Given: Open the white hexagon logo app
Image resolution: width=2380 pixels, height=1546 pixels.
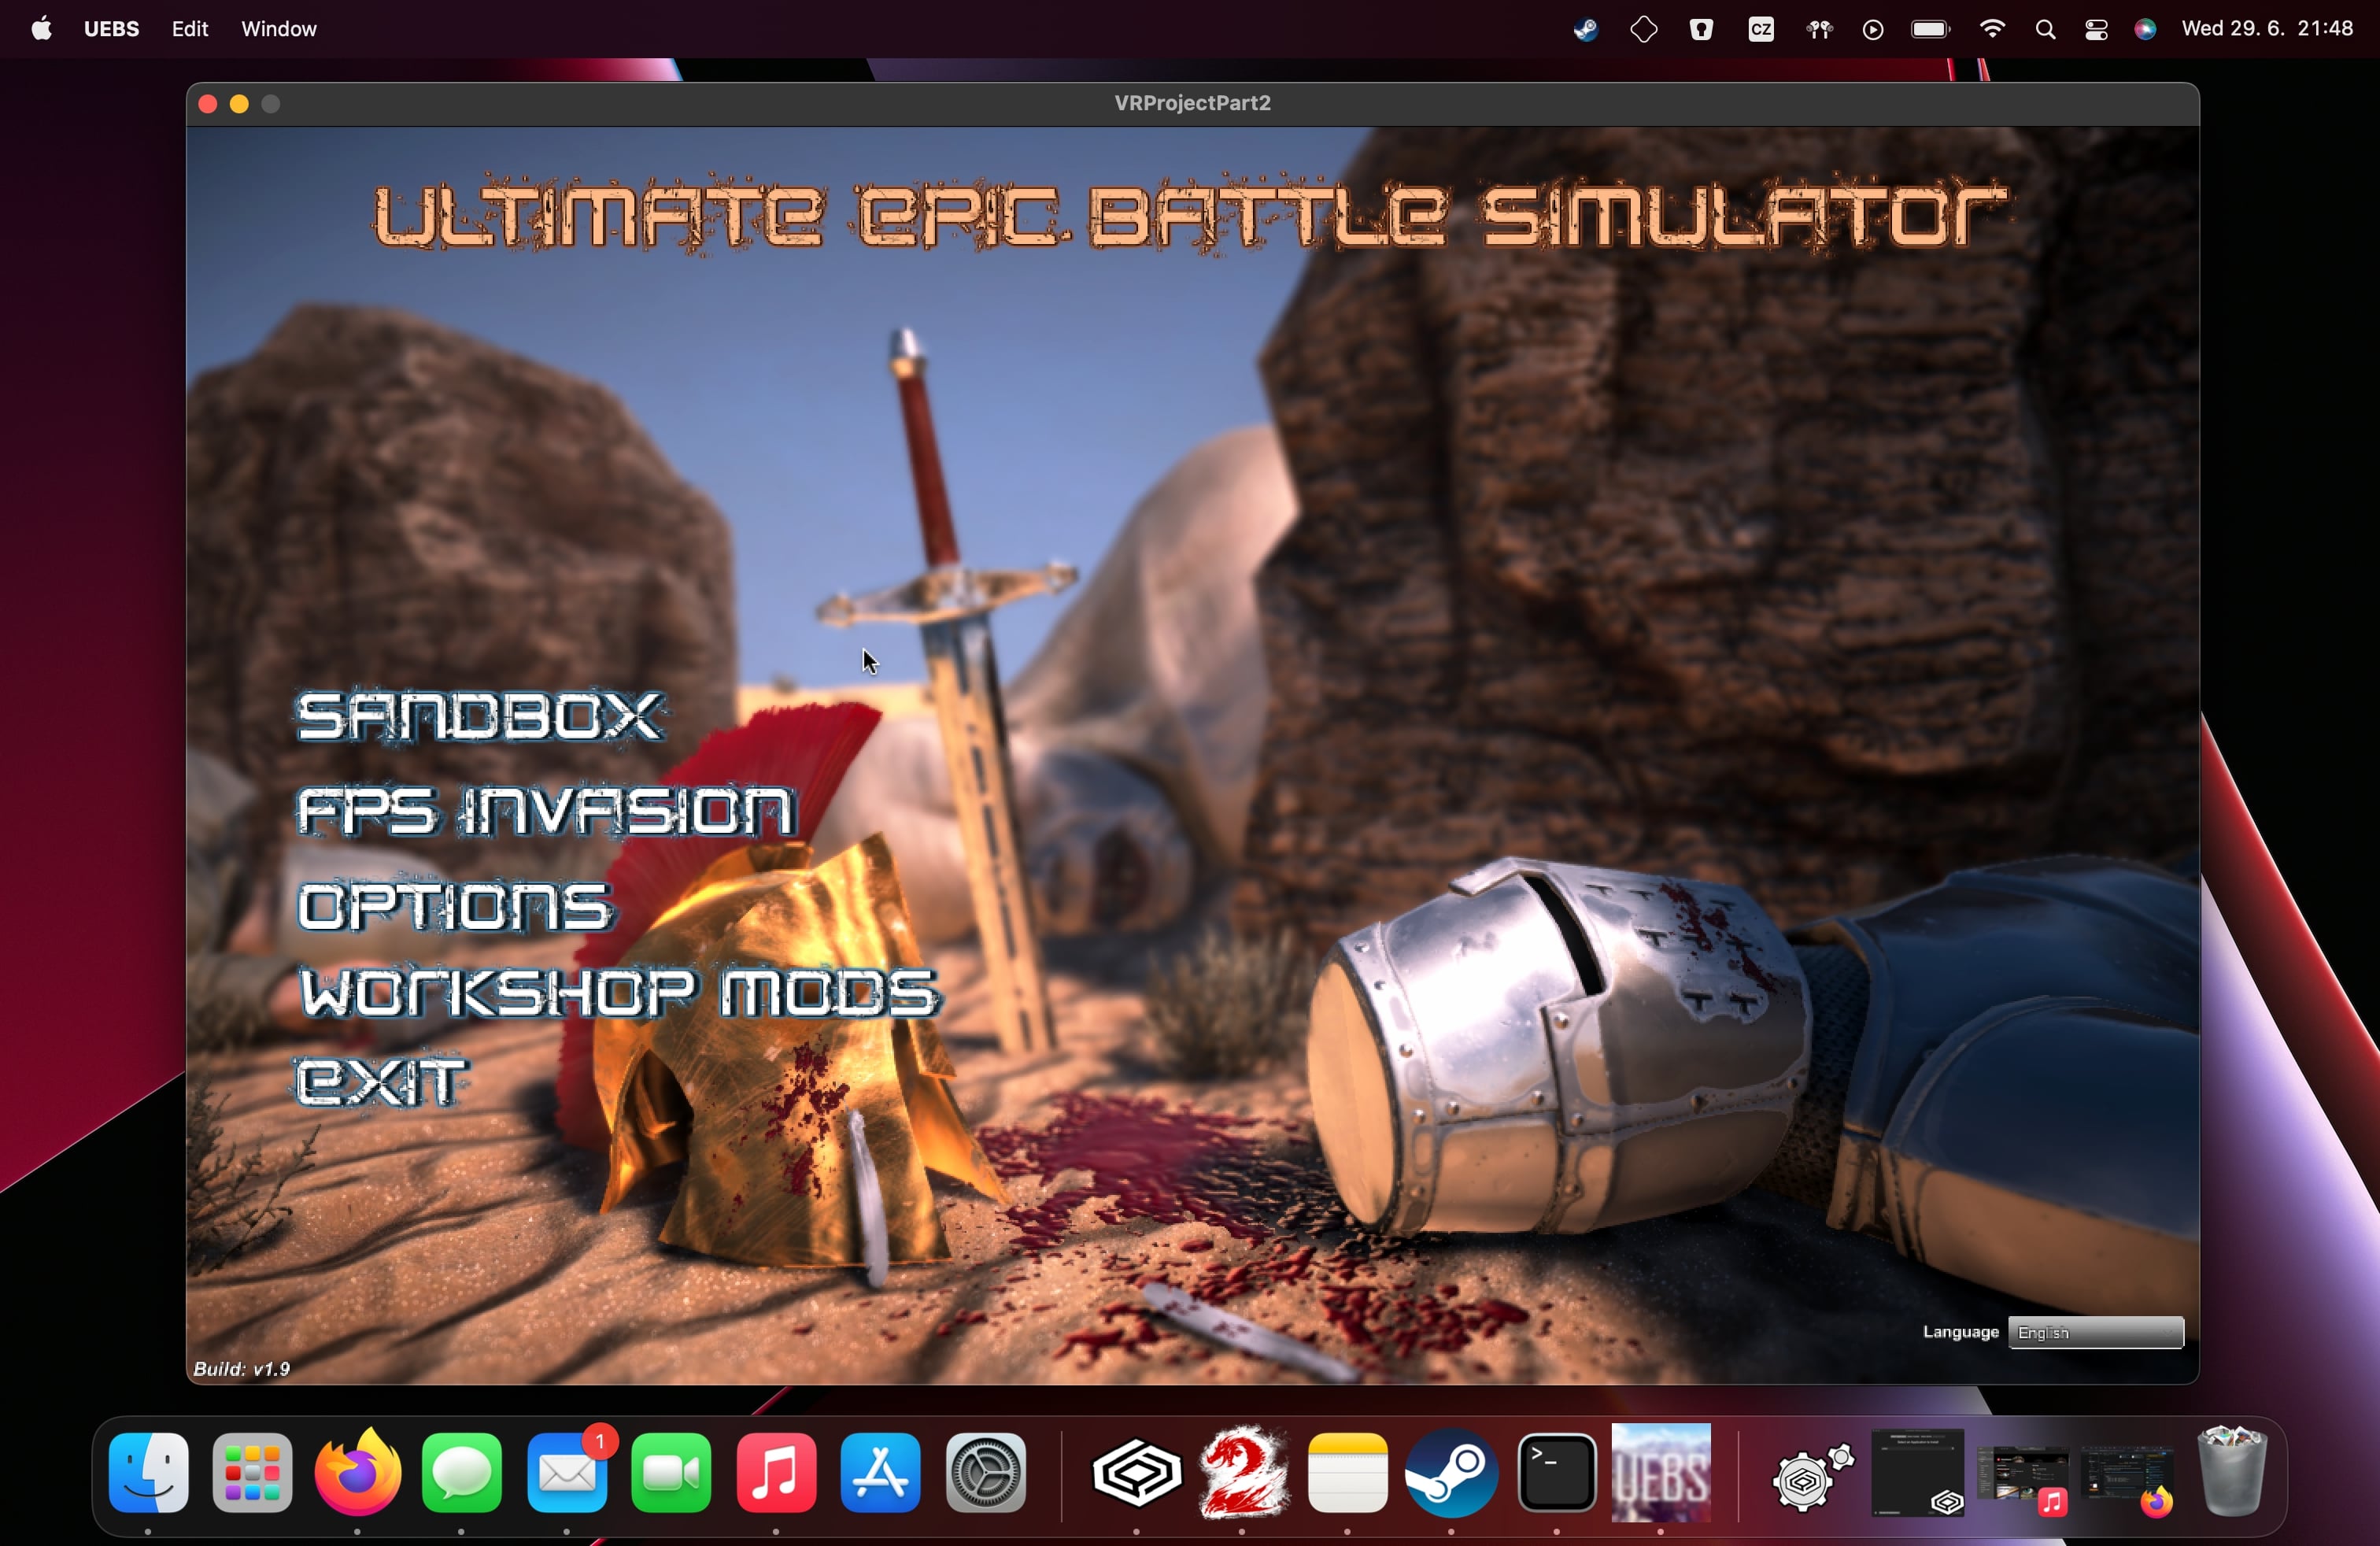Looking at the screenshot, I should point(1137,1473).
